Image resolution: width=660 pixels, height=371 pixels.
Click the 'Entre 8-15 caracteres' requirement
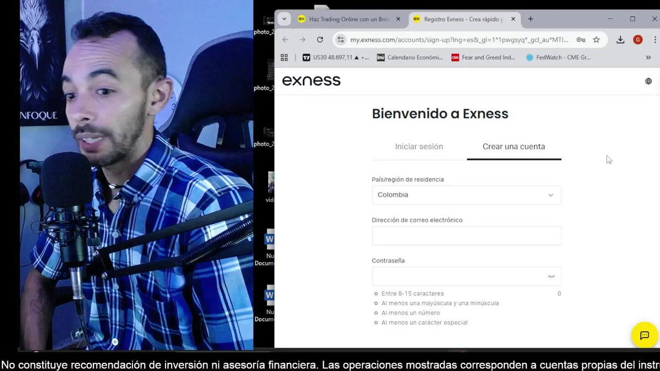point(412,294)
